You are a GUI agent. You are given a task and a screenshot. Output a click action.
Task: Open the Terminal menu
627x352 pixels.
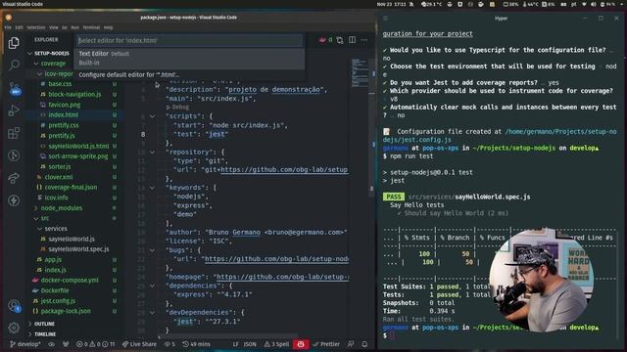pos(91,27)
